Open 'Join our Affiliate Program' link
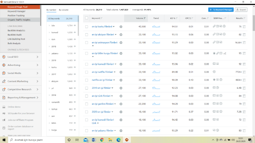The height and width of the screenshot is (143, 255). (21, 120)
